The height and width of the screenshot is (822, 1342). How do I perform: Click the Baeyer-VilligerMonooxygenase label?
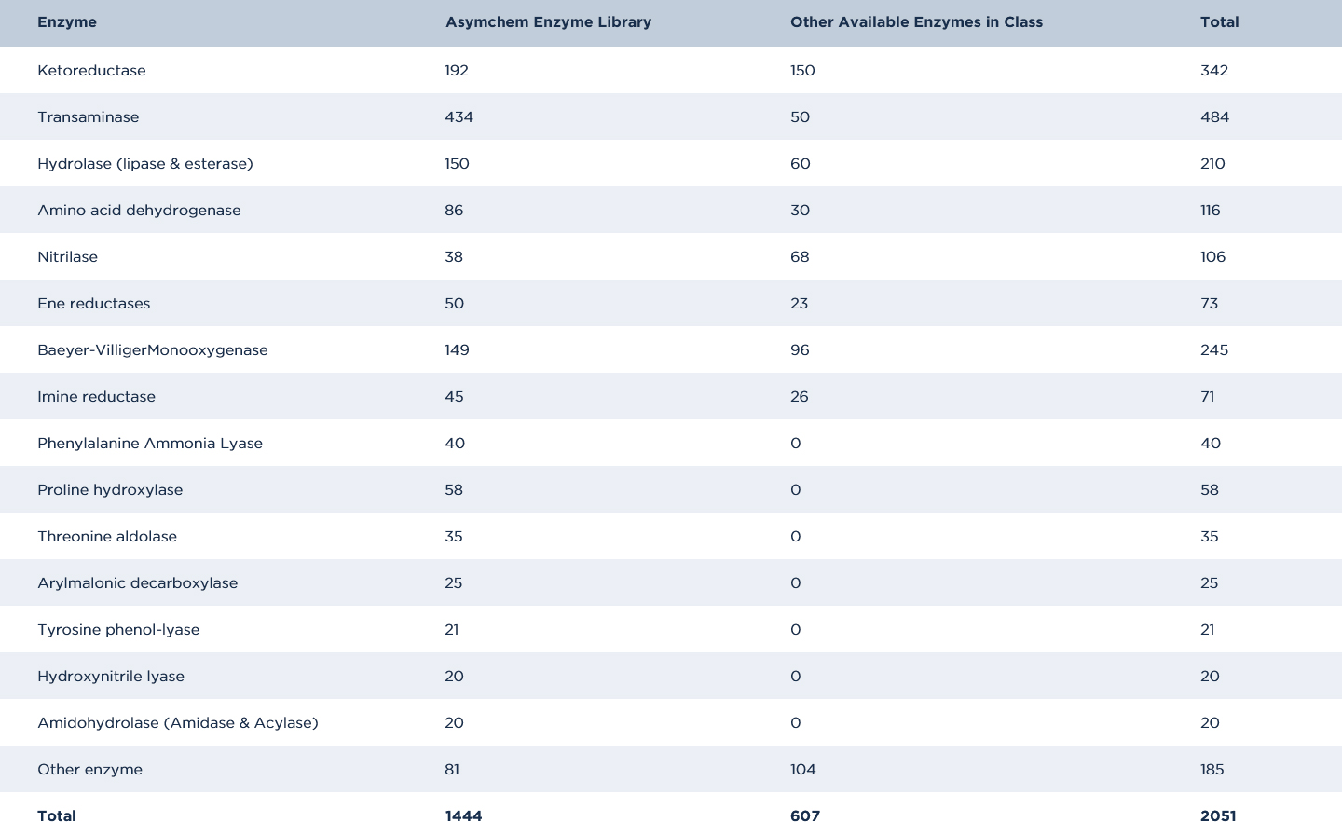click(153, 350)
